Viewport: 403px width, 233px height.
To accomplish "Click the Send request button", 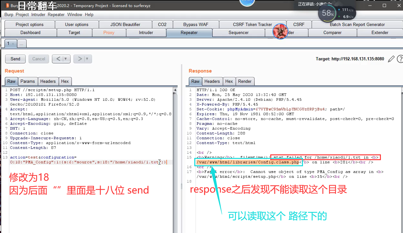I will click(x=15, y=59).
